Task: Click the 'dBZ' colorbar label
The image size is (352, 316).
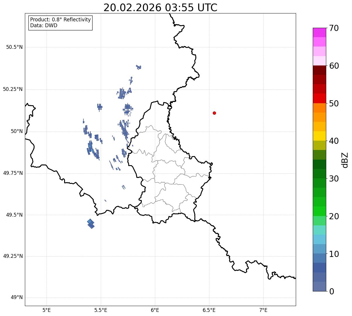Action: pyautogui.click(x=345, y=160)
